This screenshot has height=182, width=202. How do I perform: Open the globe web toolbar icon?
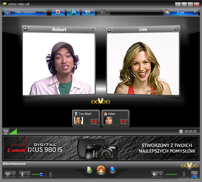tap(73, 12)
